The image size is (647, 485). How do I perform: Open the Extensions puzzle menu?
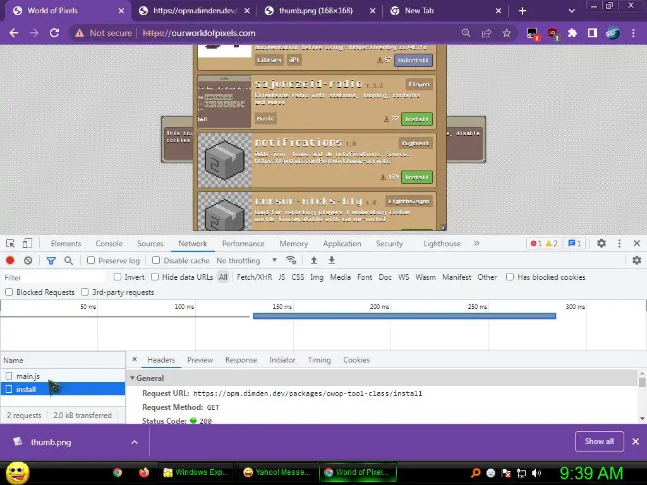572,33
